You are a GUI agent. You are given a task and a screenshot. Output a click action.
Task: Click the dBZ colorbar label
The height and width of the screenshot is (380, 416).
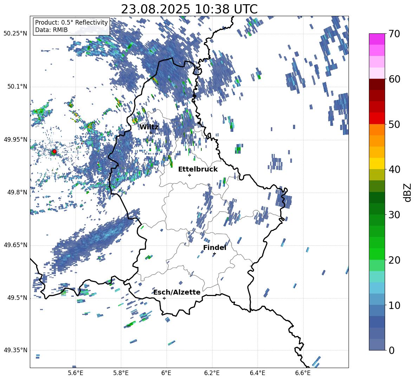tap(408, 192)
